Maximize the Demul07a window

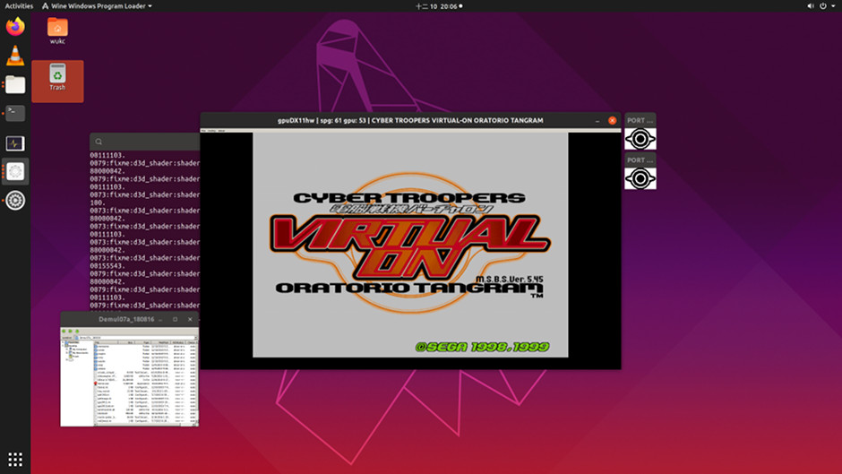[x=175, y=319]
